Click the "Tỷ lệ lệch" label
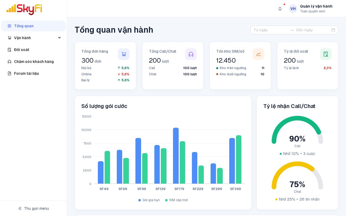Viewport: 346px width, 216px height. (291, 68)
